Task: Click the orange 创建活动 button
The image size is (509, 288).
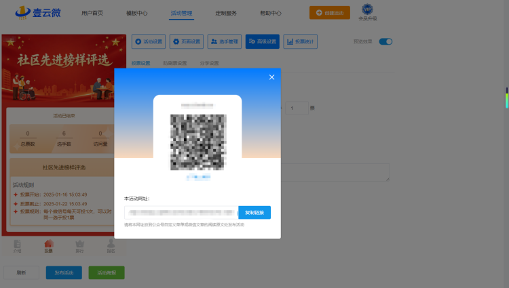Action: (x=329, y=13)
